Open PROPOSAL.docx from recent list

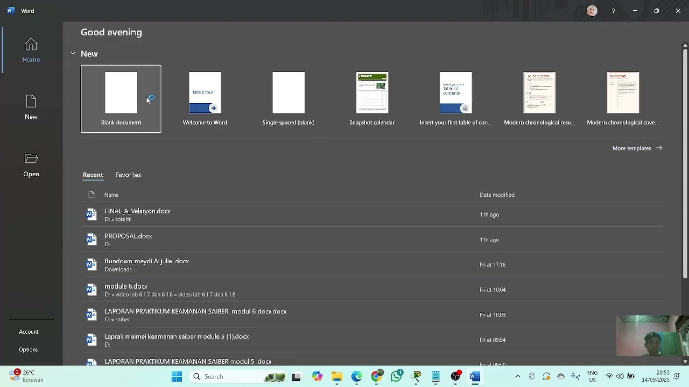tap(372, 240)
